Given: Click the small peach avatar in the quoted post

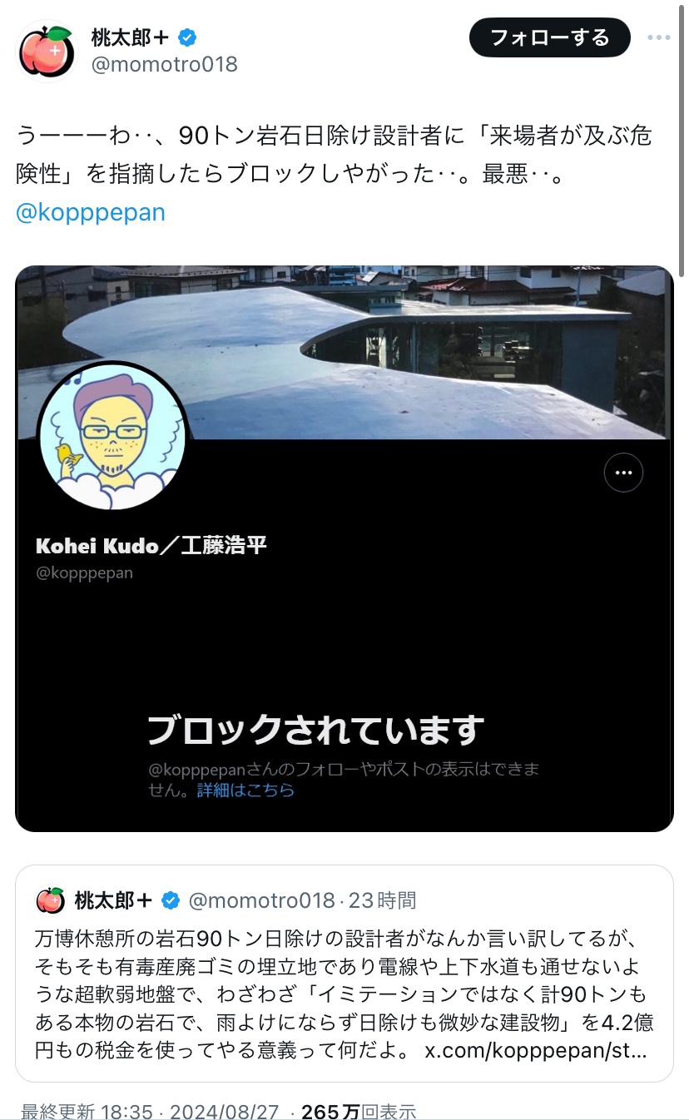Looking at the screenshot, I should coord(51,900).
